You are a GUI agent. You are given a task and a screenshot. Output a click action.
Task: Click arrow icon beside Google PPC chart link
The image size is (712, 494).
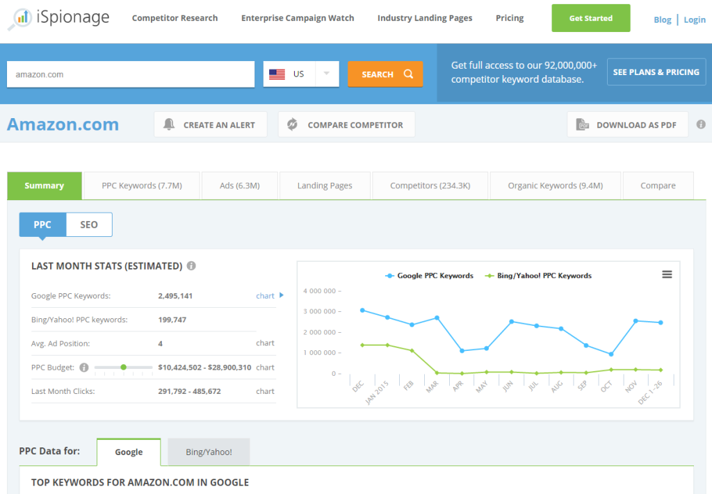click(x=282, y=295)
